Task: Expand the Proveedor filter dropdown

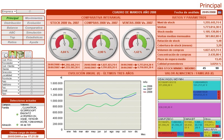Action: [x=18, y=63]
